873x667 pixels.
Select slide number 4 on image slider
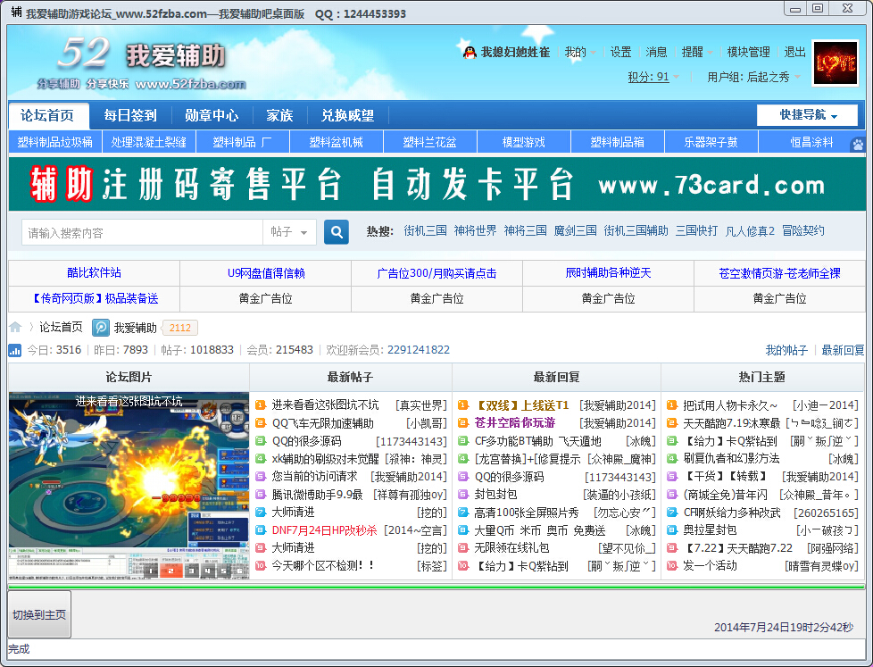(207, 571)
